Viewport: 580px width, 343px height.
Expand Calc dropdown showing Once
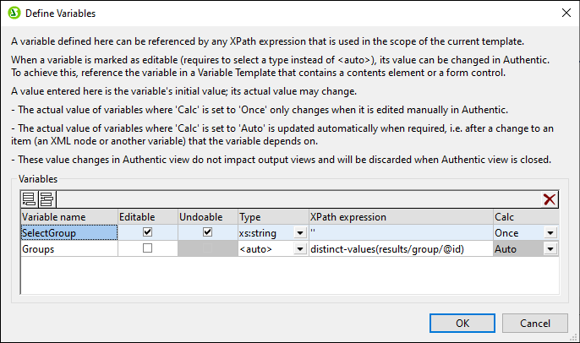550,232
